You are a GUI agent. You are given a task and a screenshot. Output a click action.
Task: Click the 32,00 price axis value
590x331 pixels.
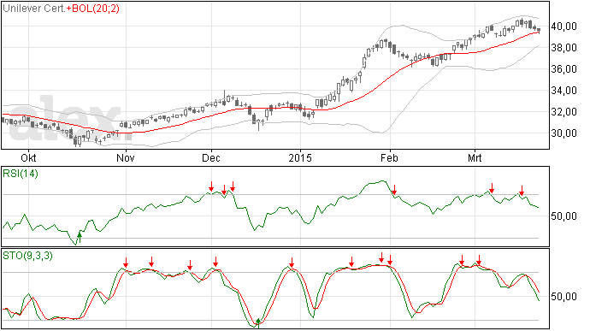563,112
